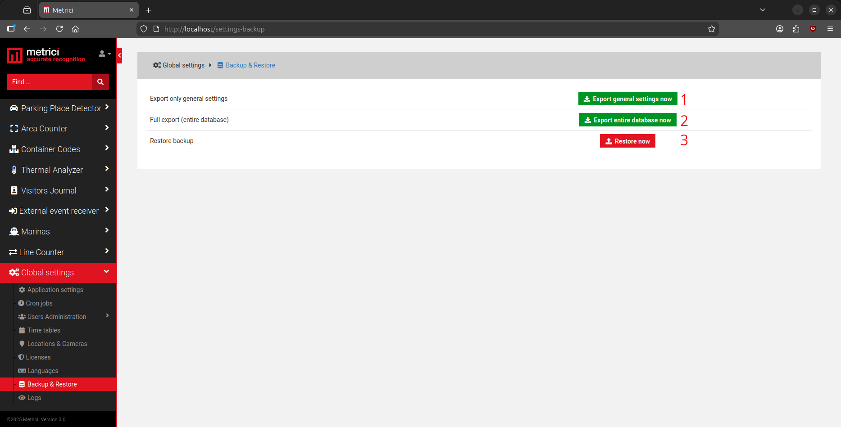
Task: Click Export entire database now button
Action: point(627,120)
